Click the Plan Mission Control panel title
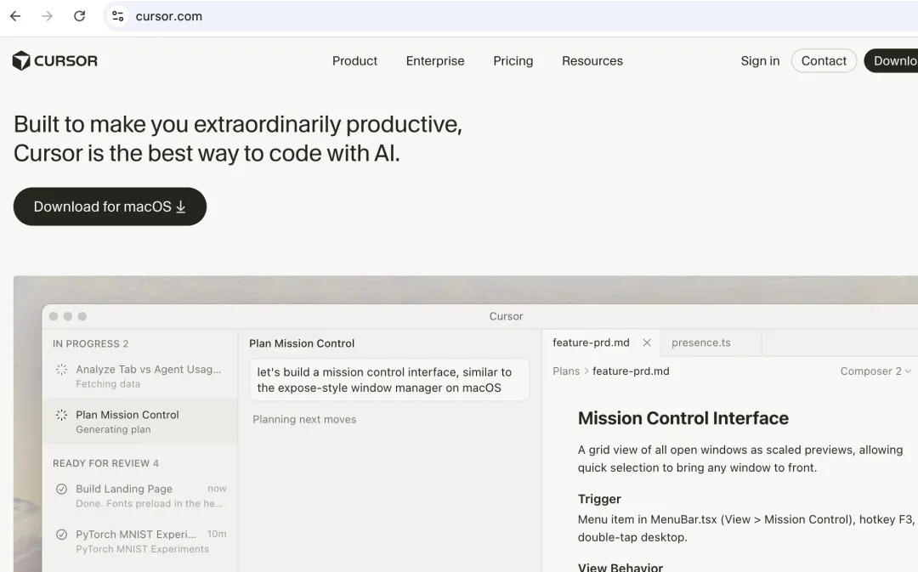 302,343
